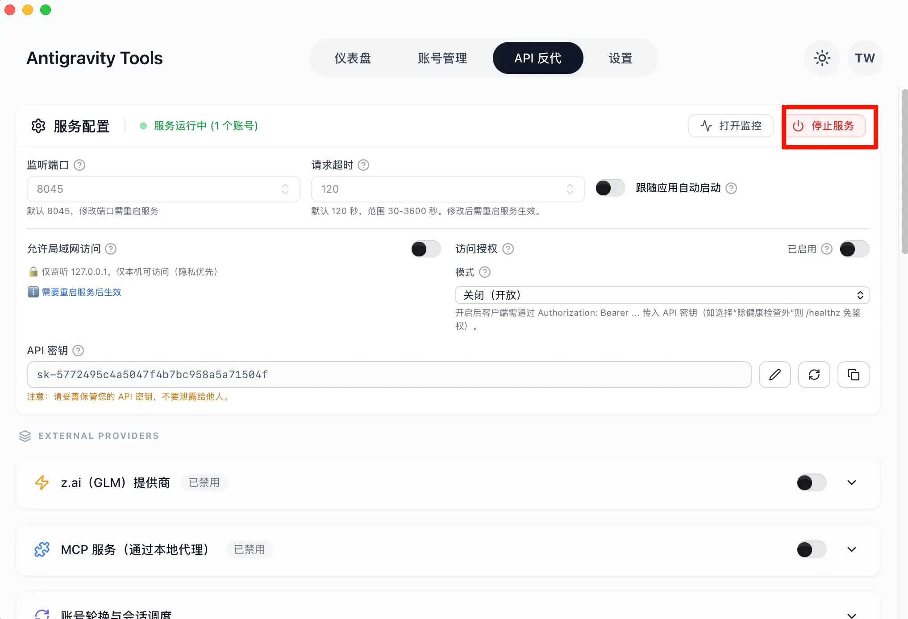Click the sun theme toggle icon
This screenshot has width=908, height=619.
[x=822, y=58]
